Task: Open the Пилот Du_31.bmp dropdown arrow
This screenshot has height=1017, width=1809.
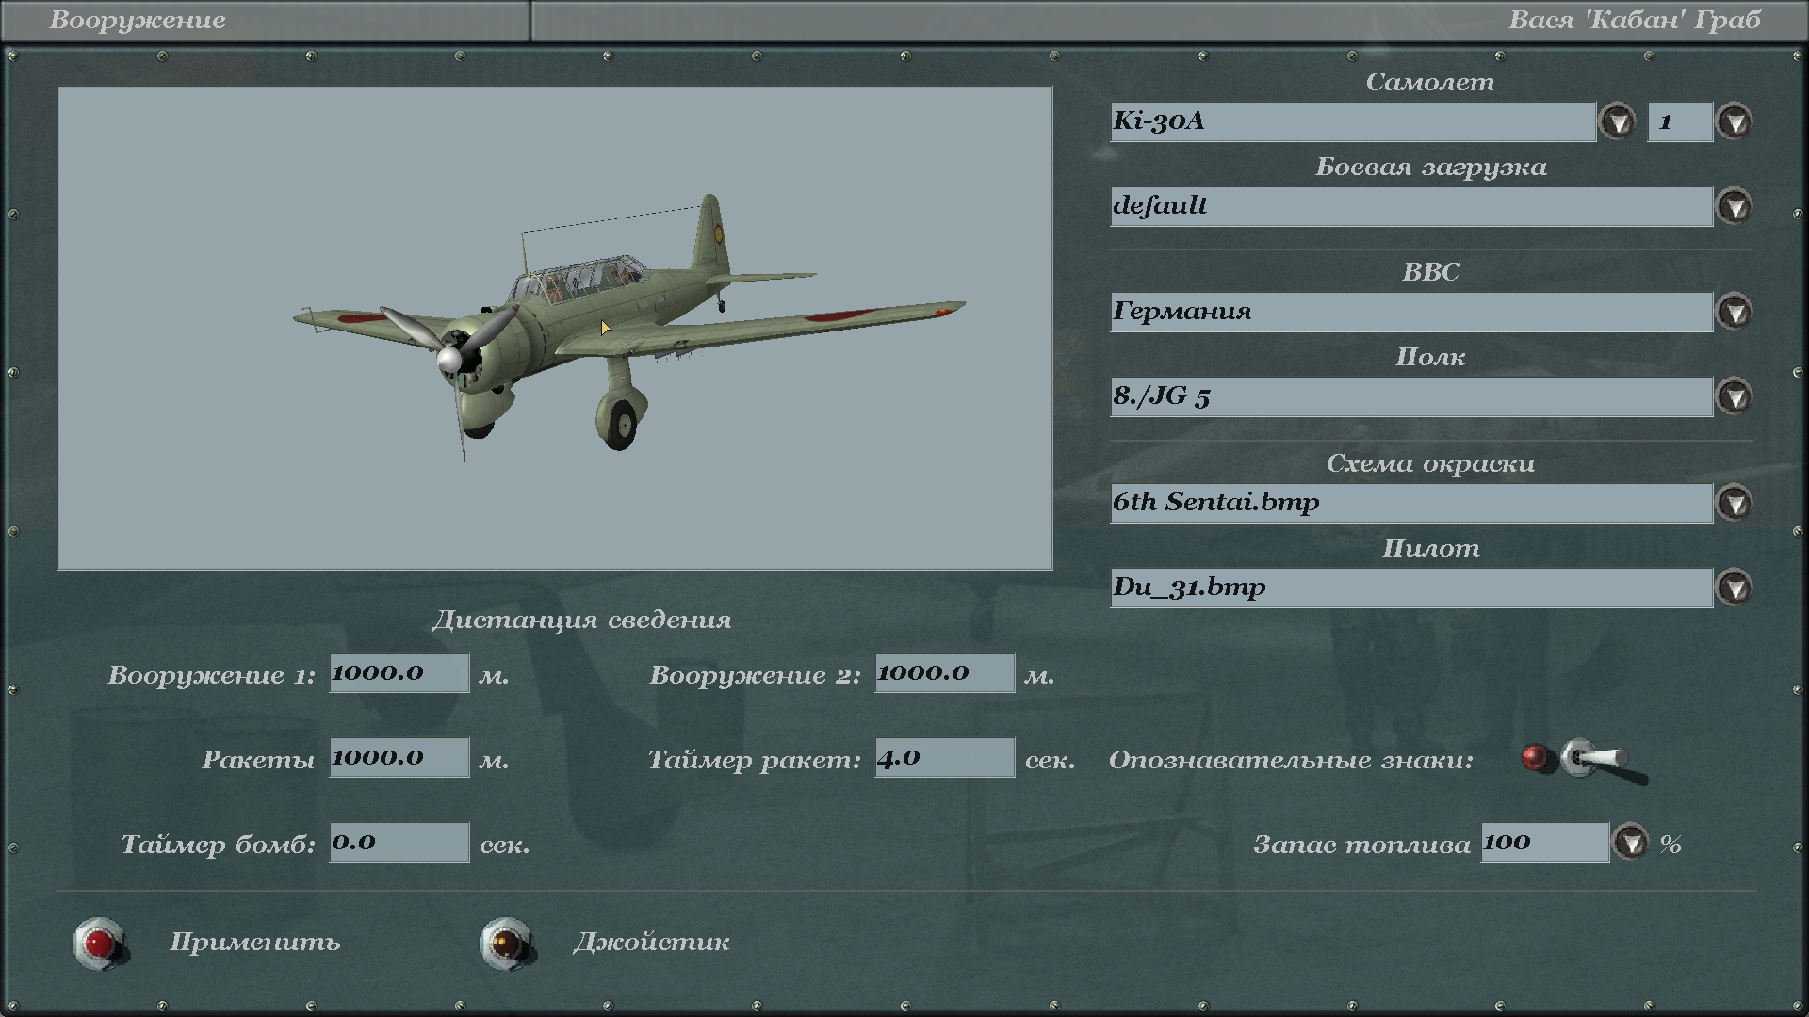Action: click(1735, 588)
